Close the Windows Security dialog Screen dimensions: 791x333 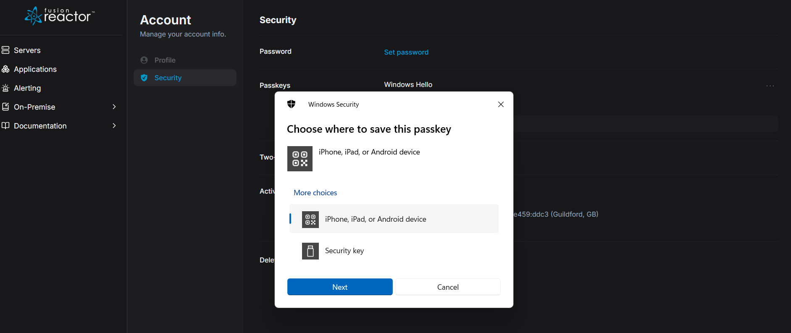tap(501, 104)
